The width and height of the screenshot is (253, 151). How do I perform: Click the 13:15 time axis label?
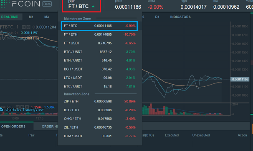click(x=40, y=118)
